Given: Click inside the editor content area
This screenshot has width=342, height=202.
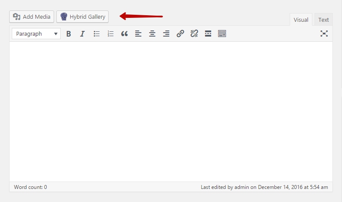Looking at the screenshot, I should (x=171, y=111).
